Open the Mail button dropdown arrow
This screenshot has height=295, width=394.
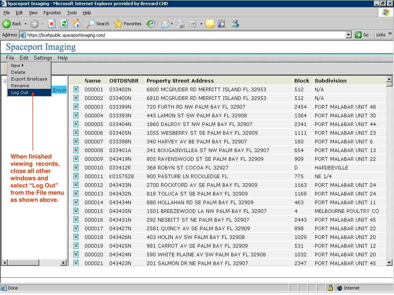click(172, 24)
